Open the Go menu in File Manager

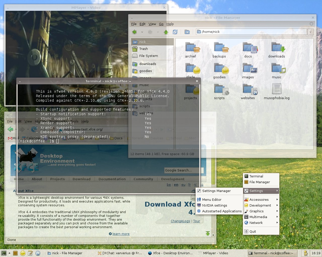point(161,24)
